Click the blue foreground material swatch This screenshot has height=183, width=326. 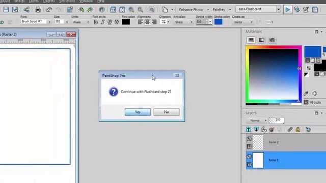click(312, 52)
